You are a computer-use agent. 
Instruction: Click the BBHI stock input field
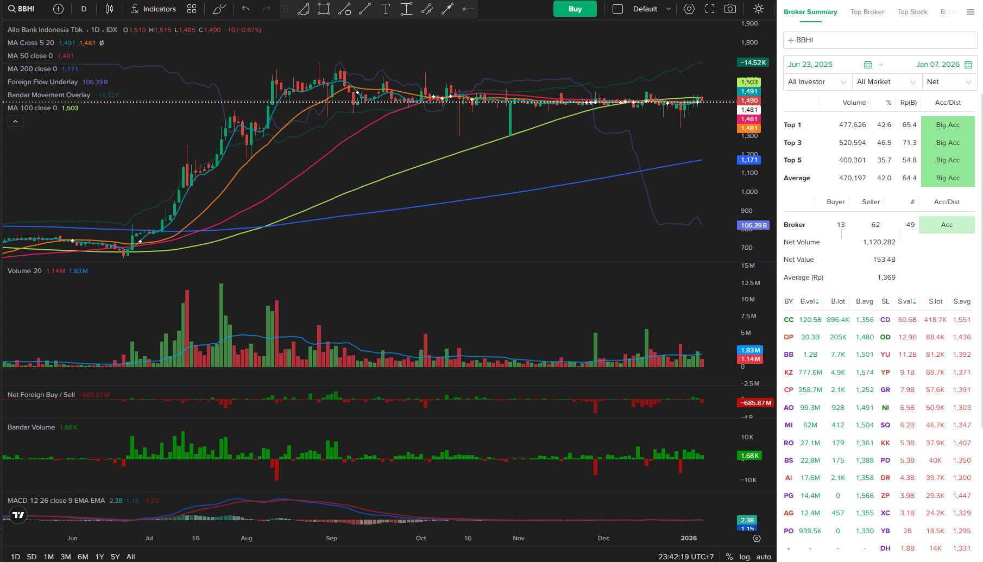click(880, 40)
